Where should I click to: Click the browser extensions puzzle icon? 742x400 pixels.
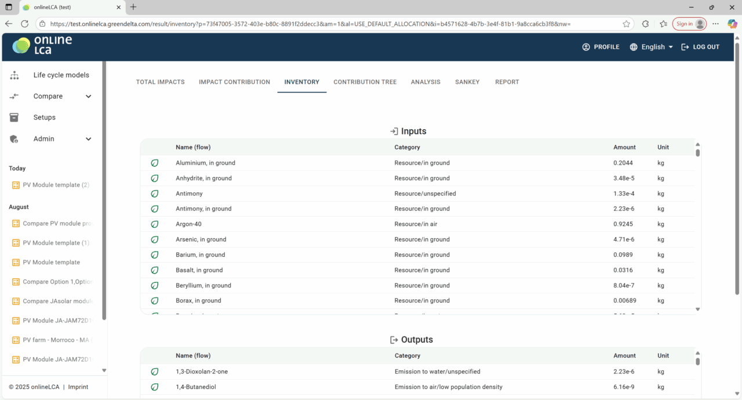[x=645, y=24]
